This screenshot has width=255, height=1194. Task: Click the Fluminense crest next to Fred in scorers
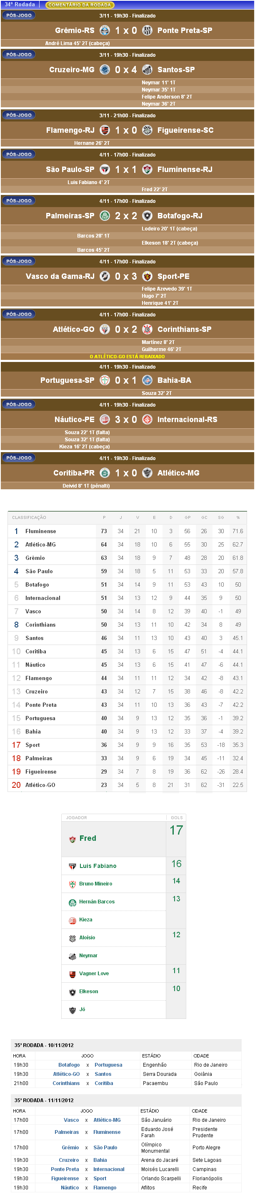coord(72,840)
